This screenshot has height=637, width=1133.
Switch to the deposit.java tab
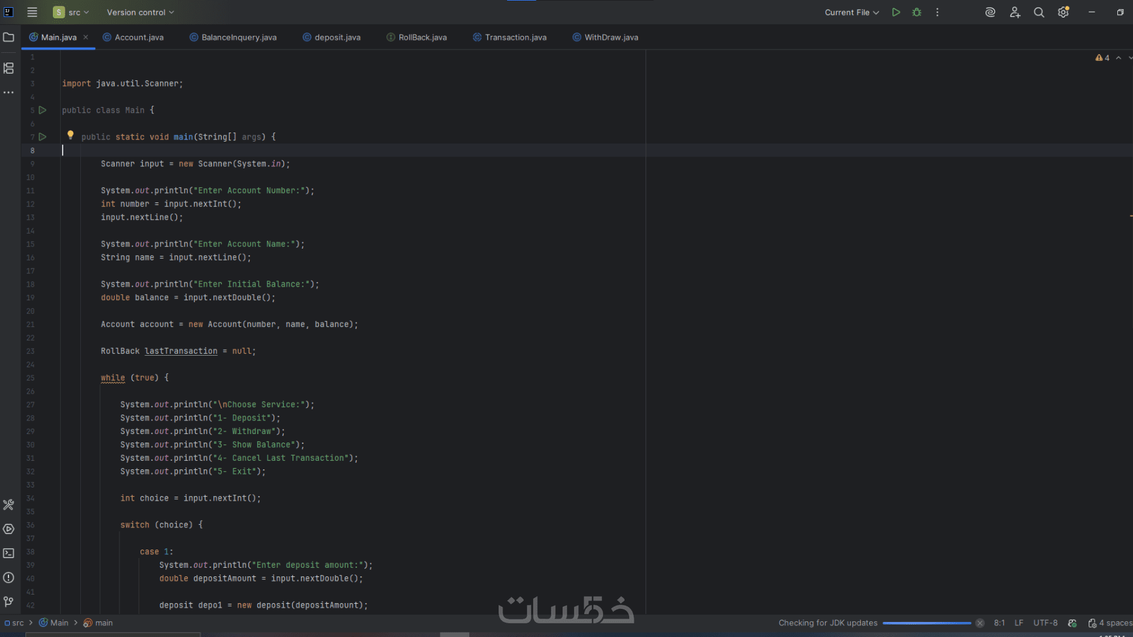pos(332,37)
